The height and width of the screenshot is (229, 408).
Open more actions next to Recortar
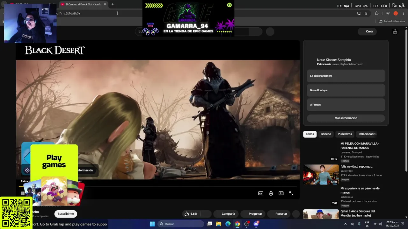coord(296,214)
